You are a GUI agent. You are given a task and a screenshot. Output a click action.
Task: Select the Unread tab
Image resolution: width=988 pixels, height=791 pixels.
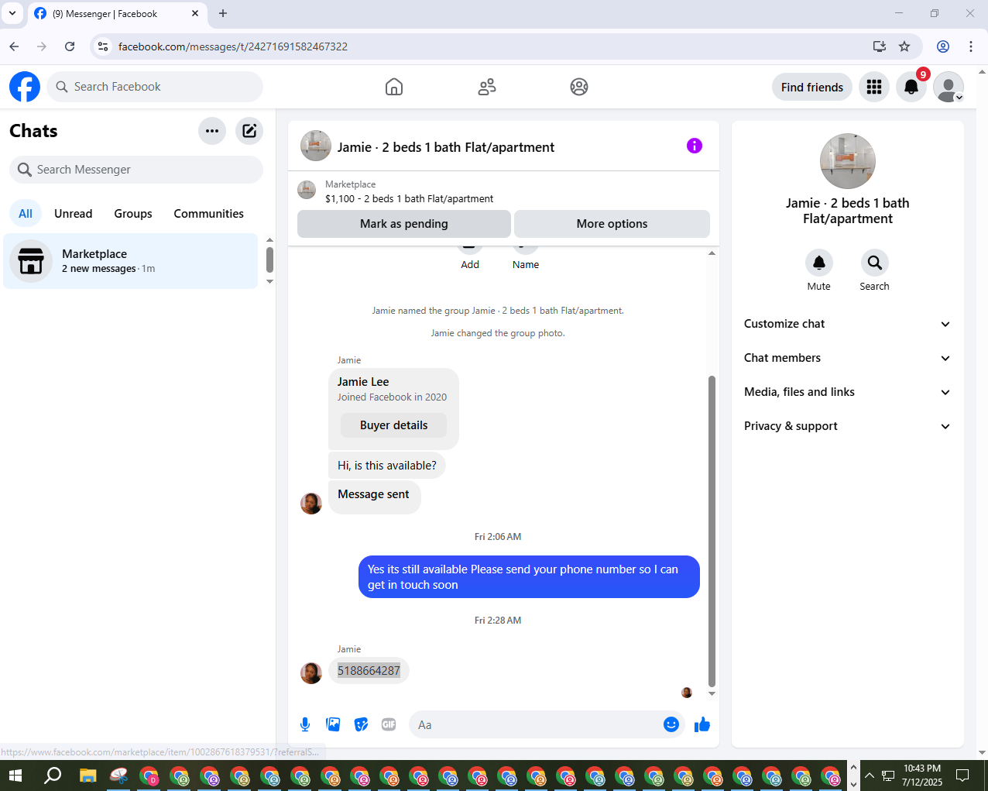pyautogui.click(x=73, y=214)
